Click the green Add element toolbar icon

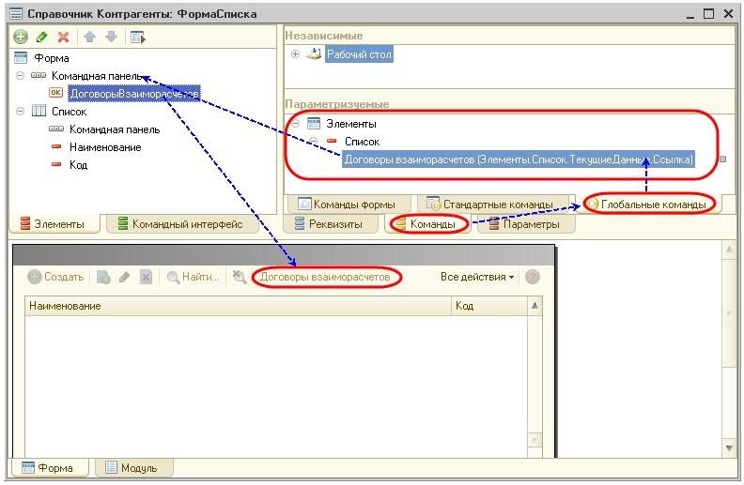coord(21,38)
